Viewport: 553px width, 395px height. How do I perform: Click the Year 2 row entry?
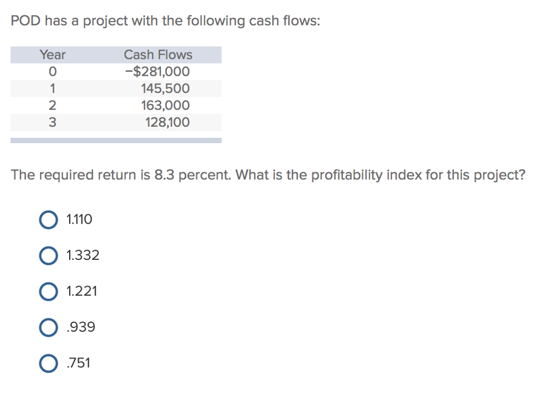point(52,105)
